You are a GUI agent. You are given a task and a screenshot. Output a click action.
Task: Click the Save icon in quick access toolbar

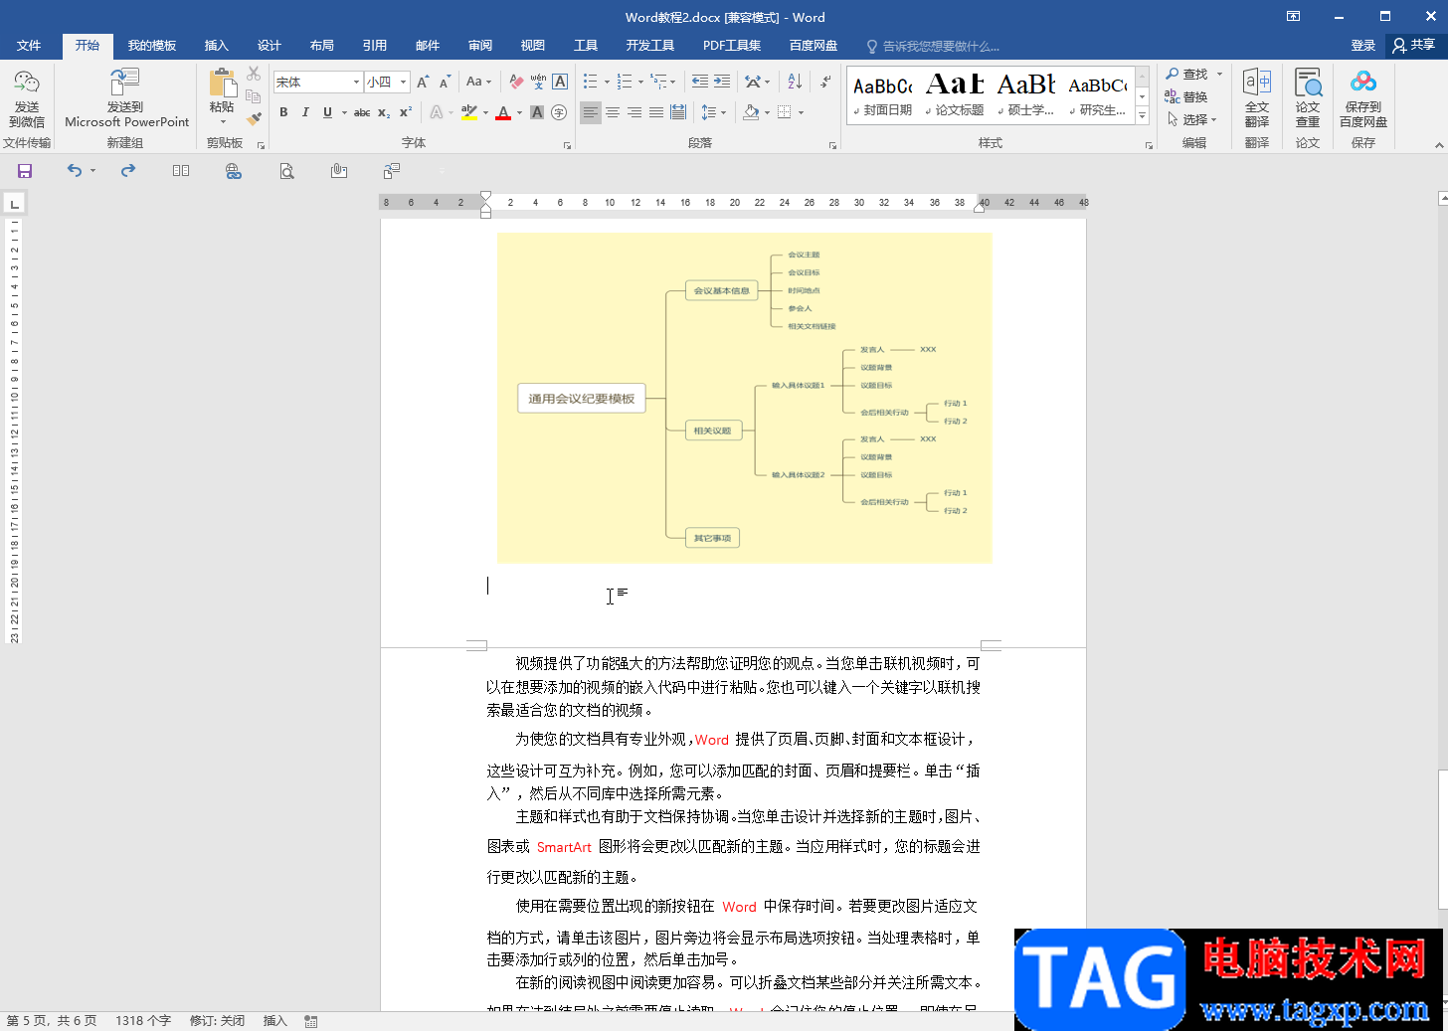pyautogui.click(x=25, y=171)
